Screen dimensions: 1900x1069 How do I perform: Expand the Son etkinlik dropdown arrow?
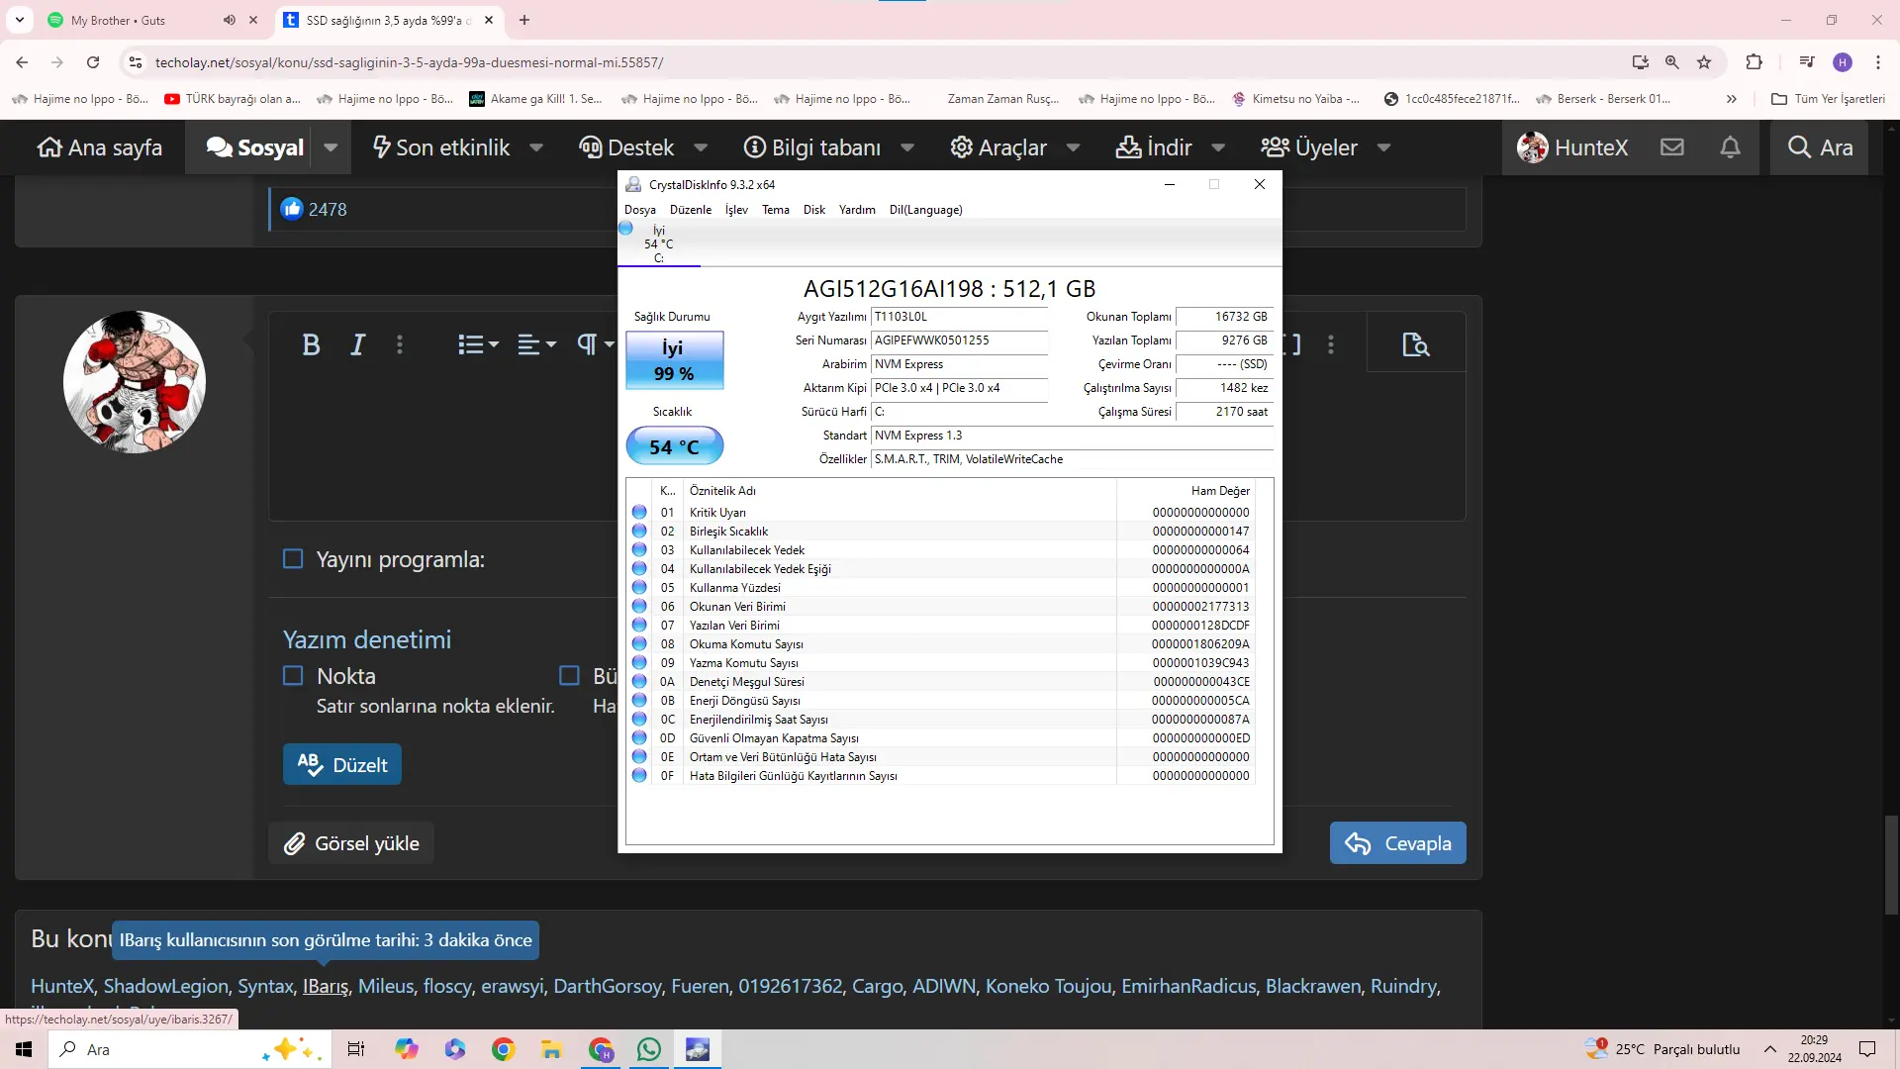(x=536, y=147)
